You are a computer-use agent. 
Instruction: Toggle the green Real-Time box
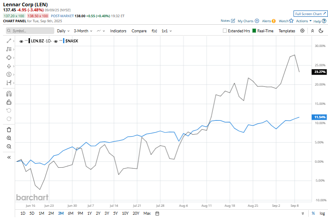coord(254,31)
